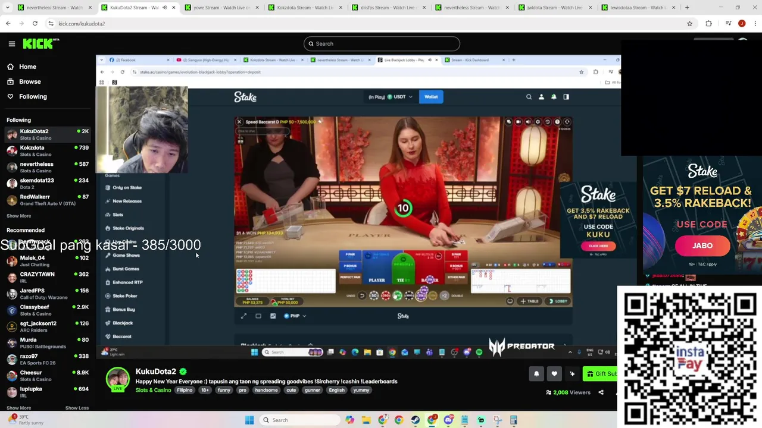Open RedWalkerr channel in Following list
Image resolution: width=762 pixels, height=428 pixels.
pyautogui.click(x=47, y=200)
